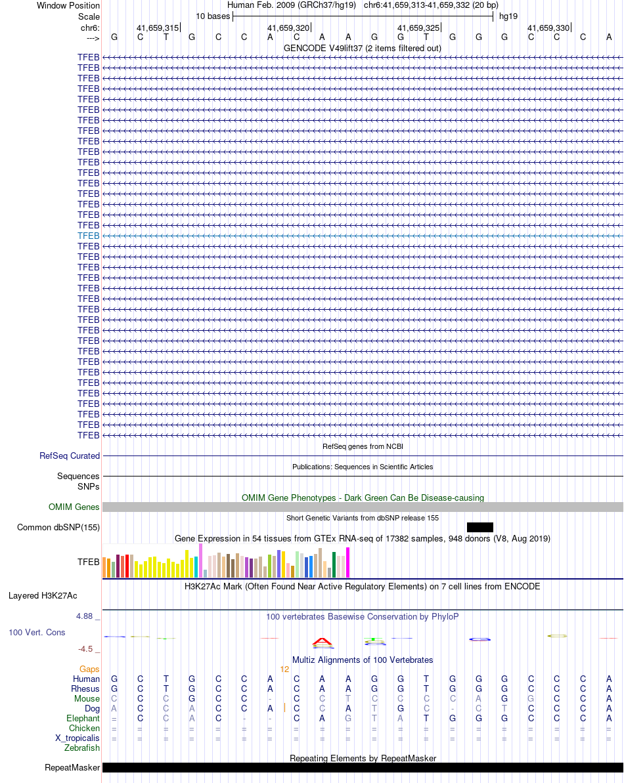This screenshot has height=783, width=624.
Task: Click the black RepeatMasker bar
Action: pos(363,767)
